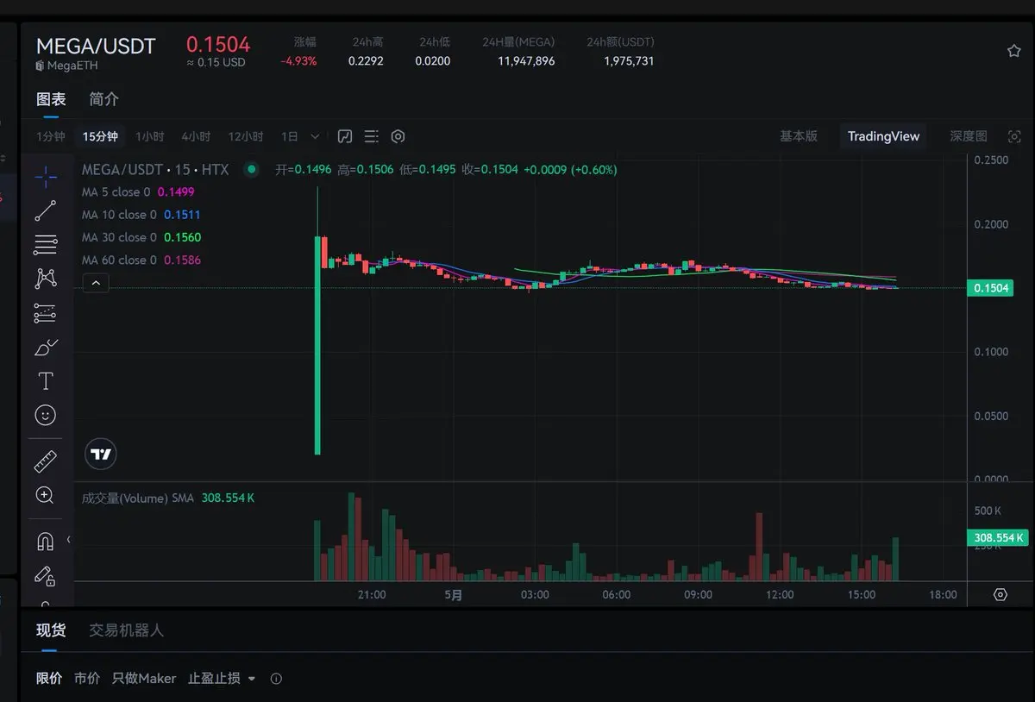
Task: Select 限价 order type
Action: [49, 679]
